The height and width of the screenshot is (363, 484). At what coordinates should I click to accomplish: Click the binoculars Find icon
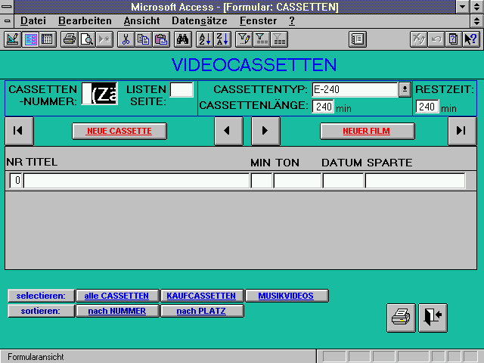(182, 39)
